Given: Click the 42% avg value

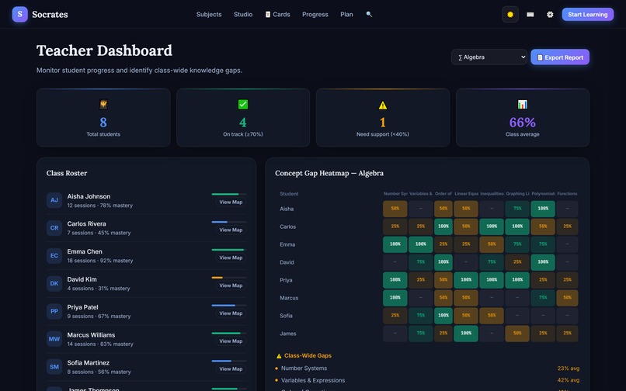Looking at the screenshot, I should [568, 380].
